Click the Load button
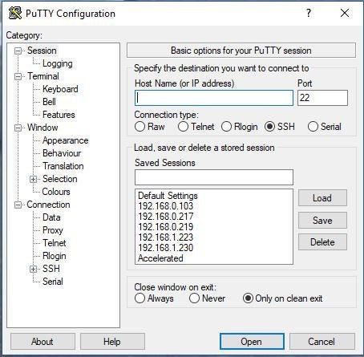The width and height of the screenshot is (364, 357). point(322,198)
